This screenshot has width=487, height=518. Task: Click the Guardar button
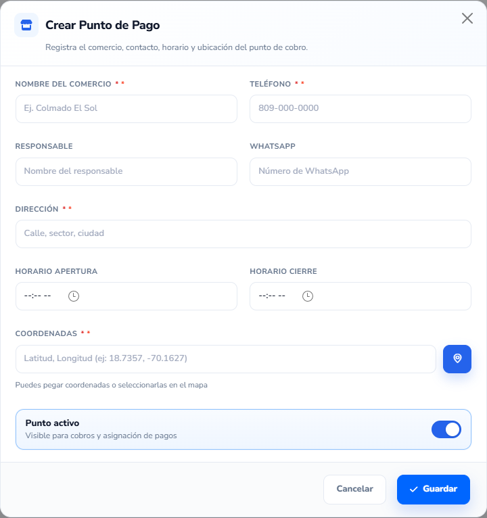[434, 489]
